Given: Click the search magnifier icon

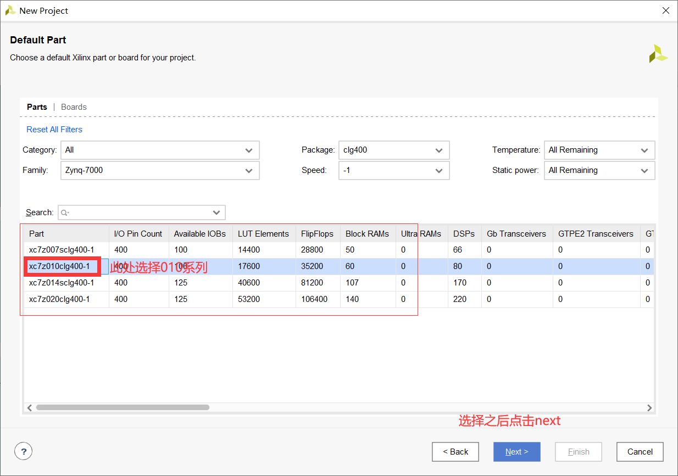Looking at the screenshot, I should coord(65,212).
